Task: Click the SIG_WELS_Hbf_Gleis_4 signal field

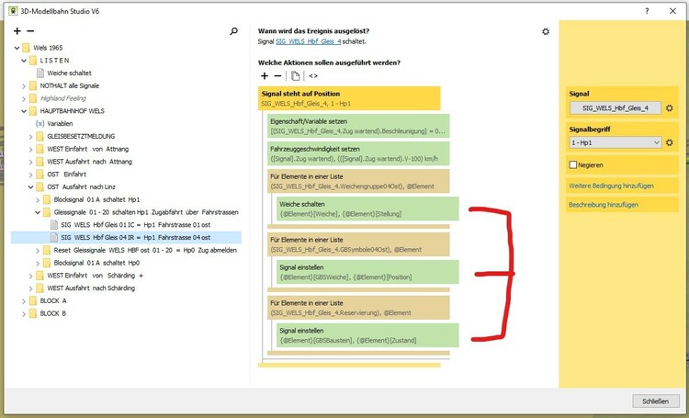Action: pos(616,108)
